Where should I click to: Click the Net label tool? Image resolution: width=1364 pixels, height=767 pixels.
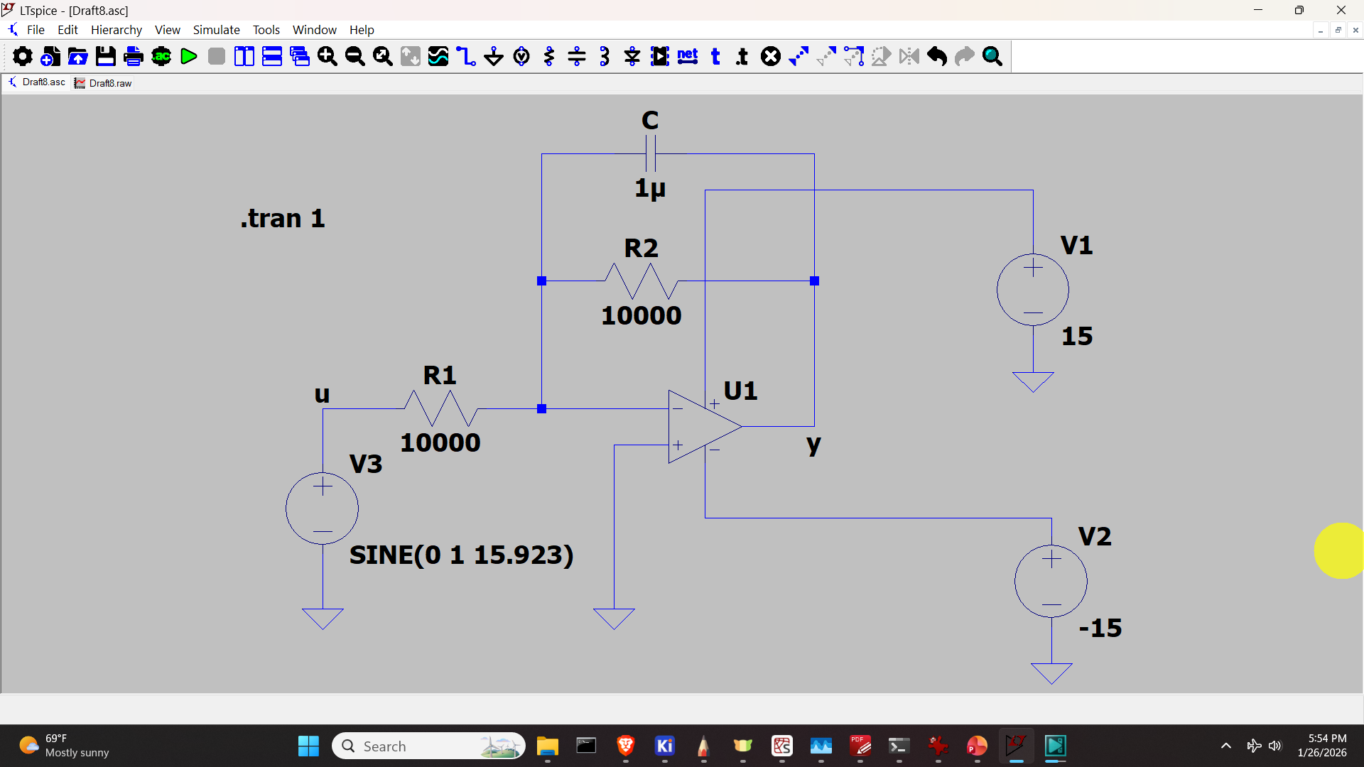(x=688, y=56)
